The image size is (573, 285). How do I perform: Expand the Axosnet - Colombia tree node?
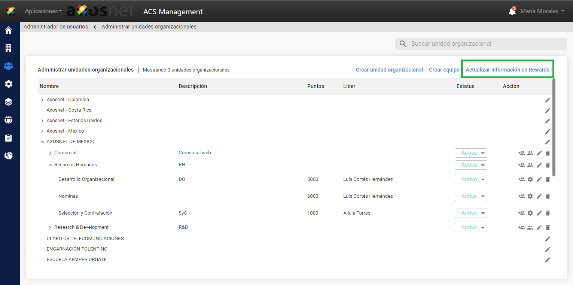click(x=42, y=100)
